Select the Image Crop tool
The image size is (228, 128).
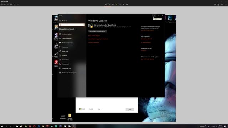pyautogui.click(x=127, y=5)
